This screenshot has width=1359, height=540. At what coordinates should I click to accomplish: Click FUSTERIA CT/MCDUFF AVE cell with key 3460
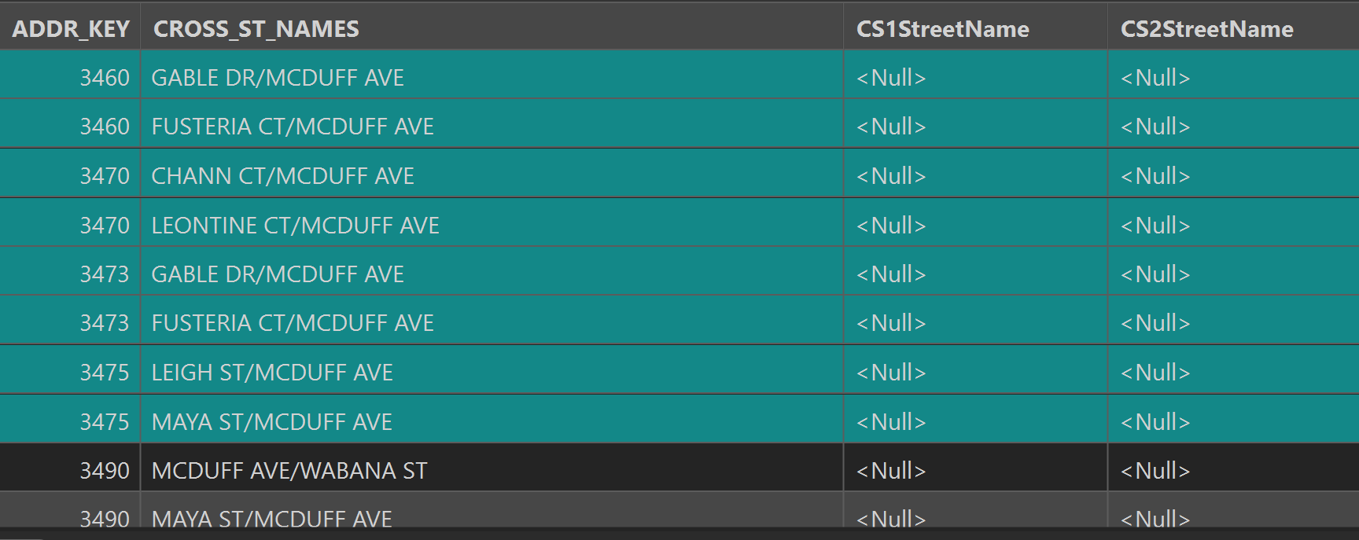(293, 127)
